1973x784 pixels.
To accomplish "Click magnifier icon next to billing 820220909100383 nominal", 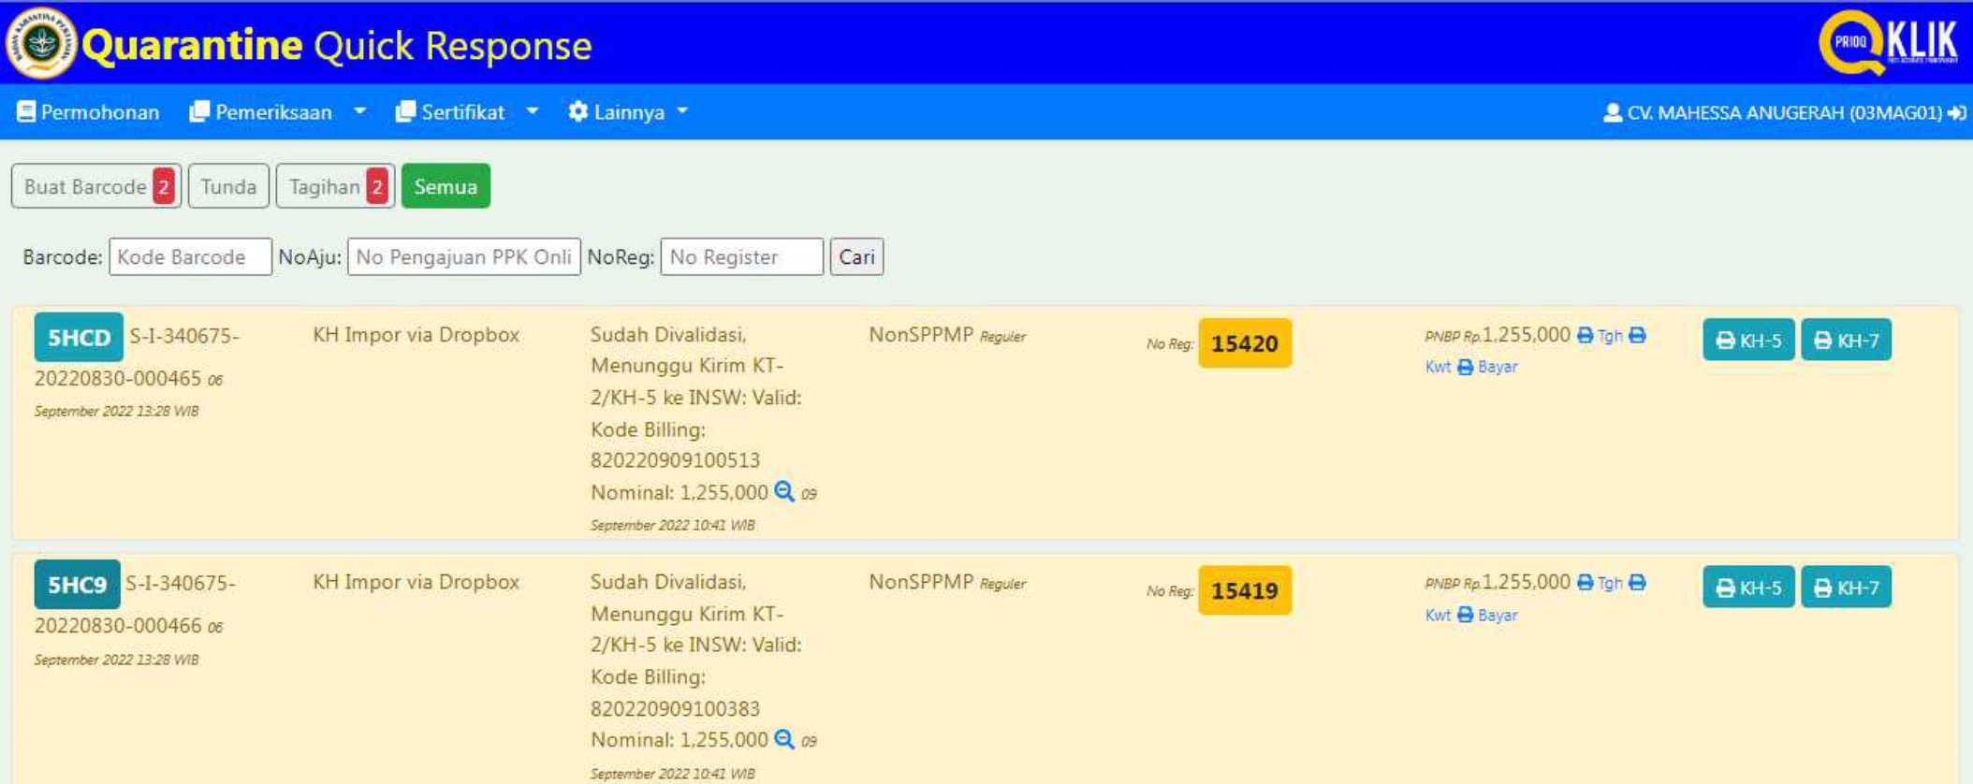I will pyautogui.click(x=784, y=740).
